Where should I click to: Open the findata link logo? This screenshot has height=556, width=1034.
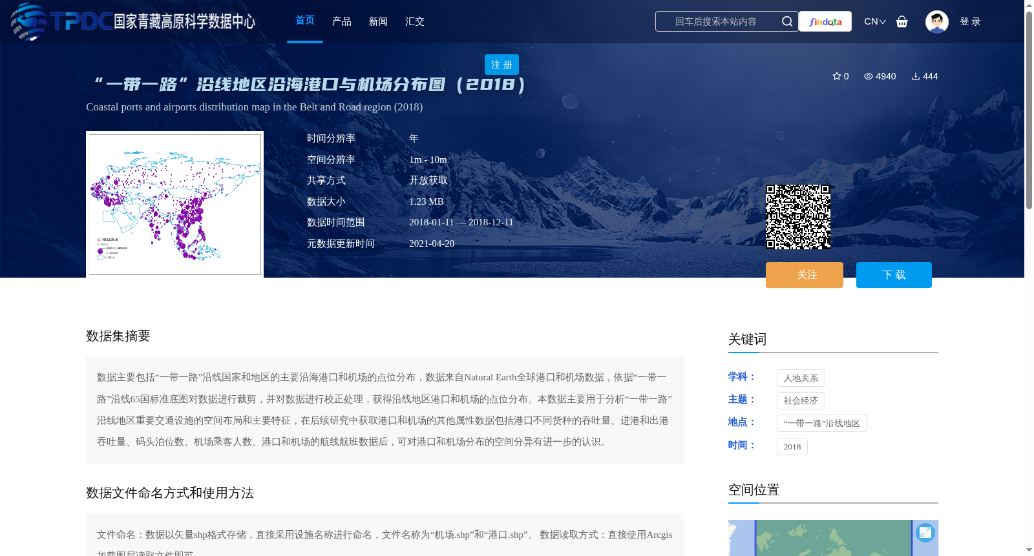[825, 21]
